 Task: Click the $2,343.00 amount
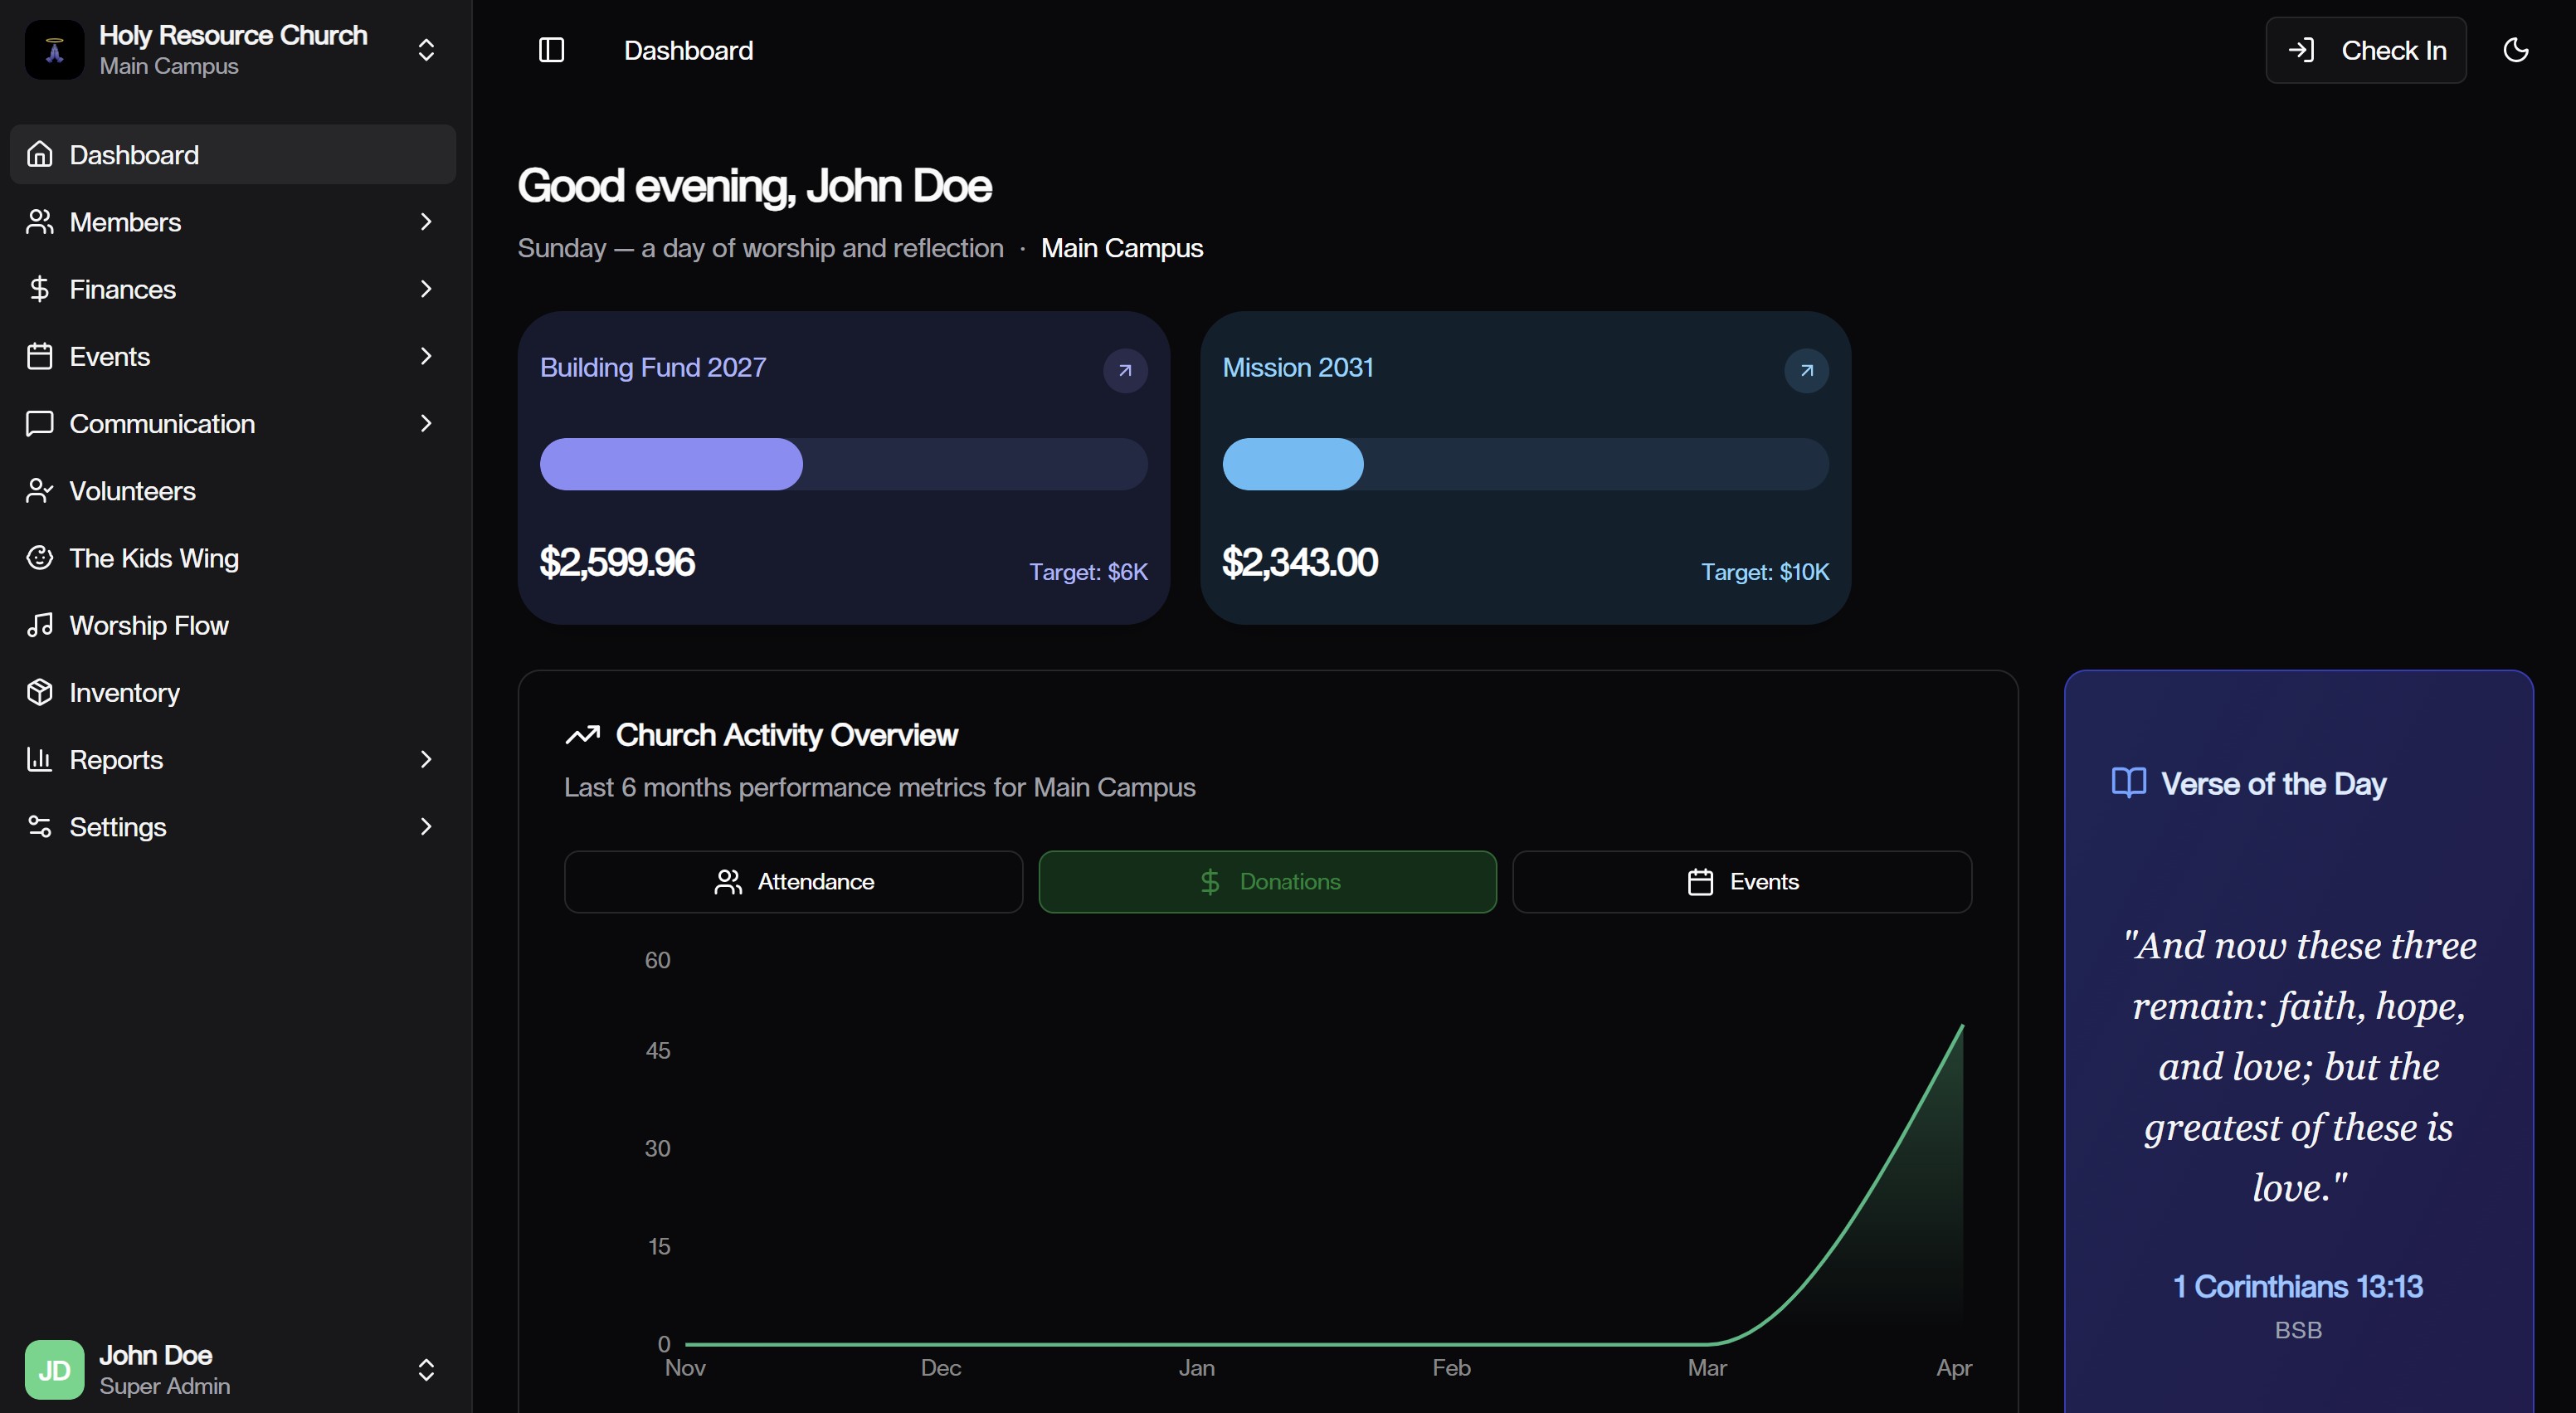pyautogui.click(x=1300, y=562)
